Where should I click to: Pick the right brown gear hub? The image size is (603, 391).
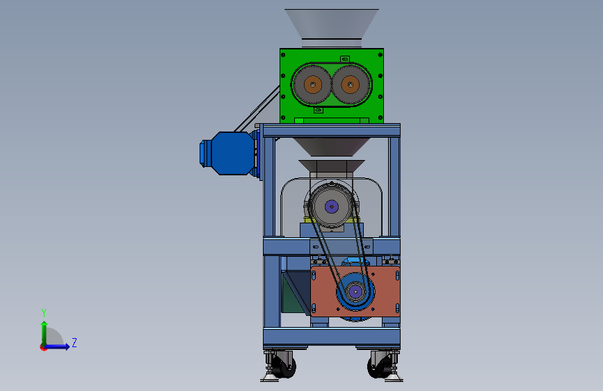[x=350, y=85]
